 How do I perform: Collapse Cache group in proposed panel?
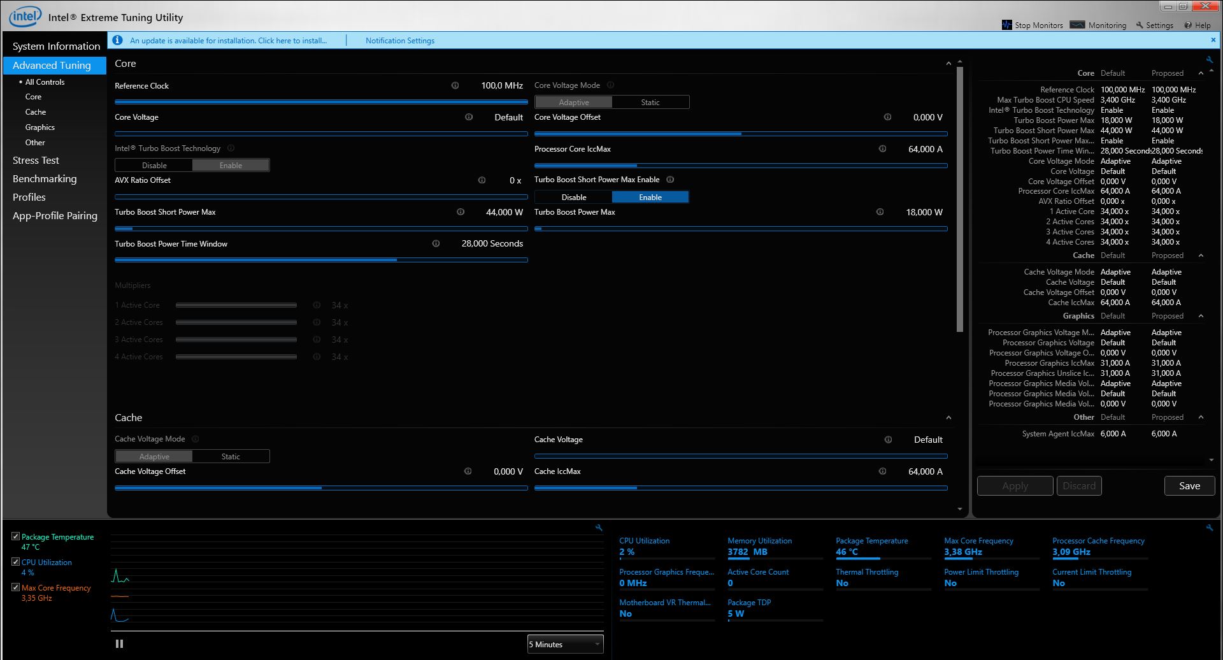pyautogui.click(x=1201, y=255)
